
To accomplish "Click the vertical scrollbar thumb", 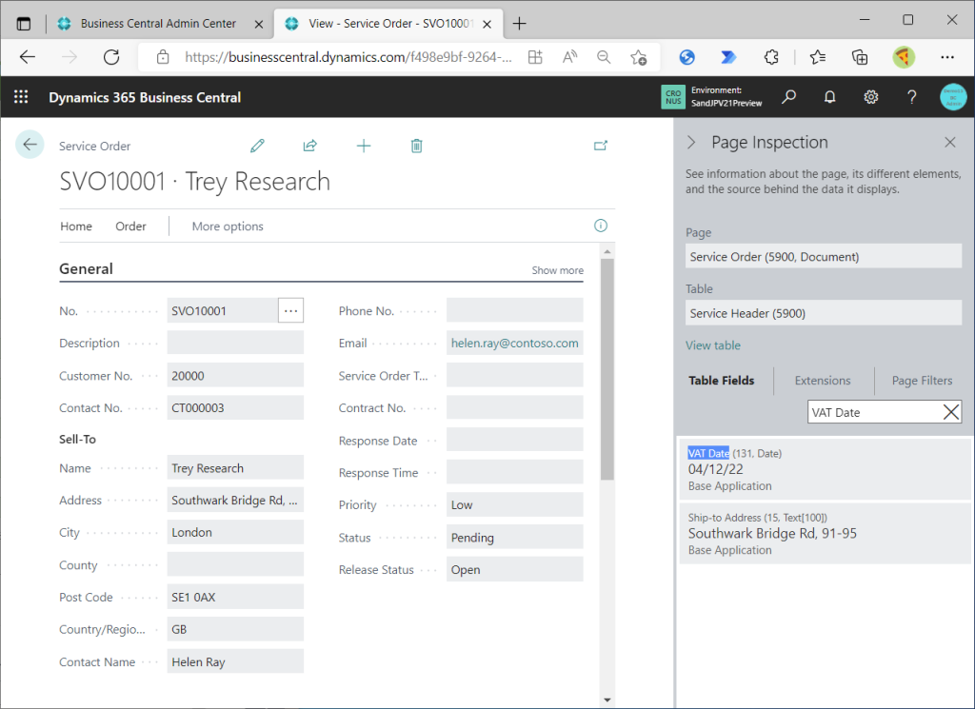I will point(607,369).
